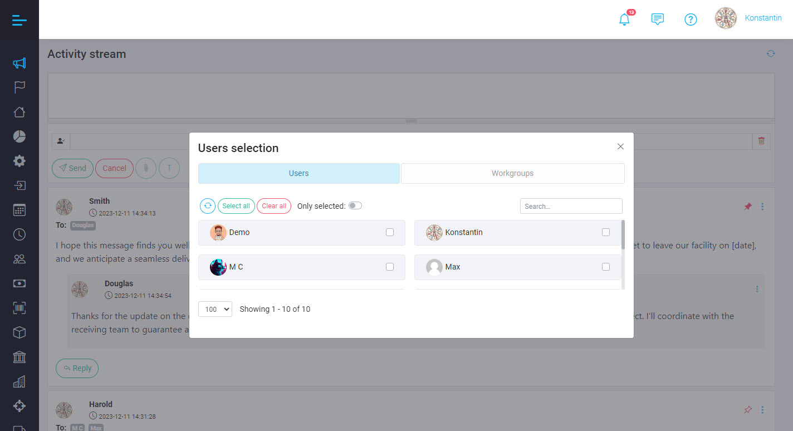
Task: Switch to the Workgroups tab
Action: pyautogui.click(x=512, y=173)
